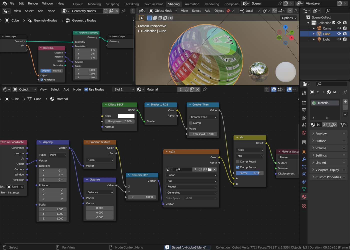This screenshot has width=350, height=250.
Task: Hide Light in viewport via eye icon
Action: (339, 39)
